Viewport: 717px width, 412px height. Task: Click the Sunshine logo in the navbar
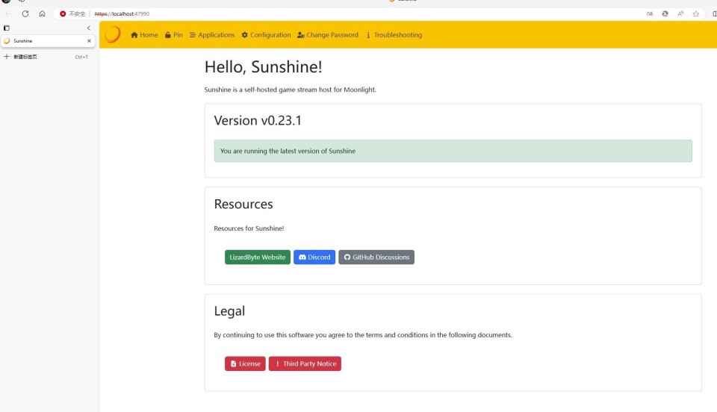(x=112, y=34)
